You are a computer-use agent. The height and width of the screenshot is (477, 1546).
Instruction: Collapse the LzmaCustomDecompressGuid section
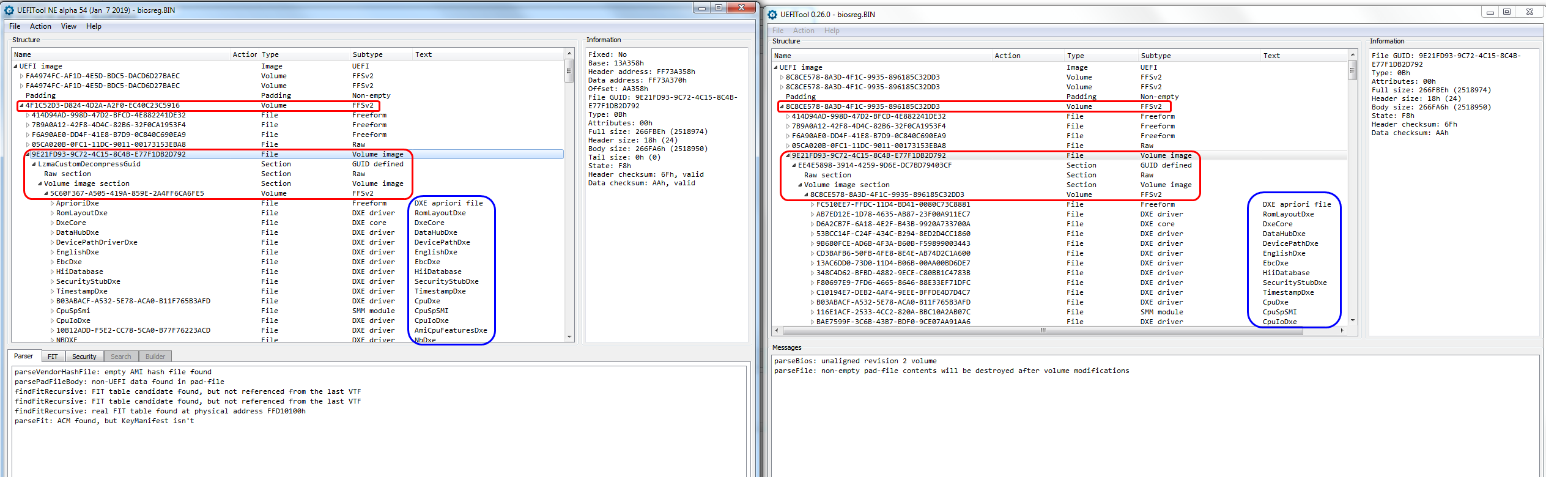[34, 164]
